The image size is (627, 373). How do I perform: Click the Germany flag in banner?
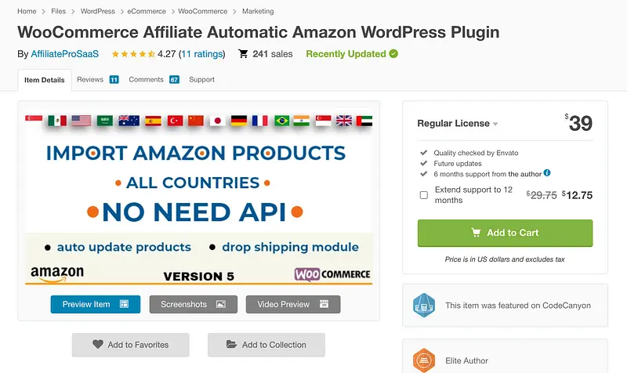point(239,121)
